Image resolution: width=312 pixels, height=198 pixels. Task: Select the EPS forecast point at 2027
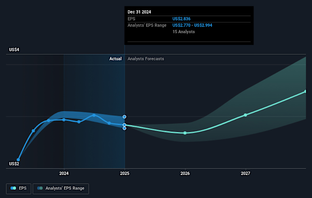click(246, 115)
